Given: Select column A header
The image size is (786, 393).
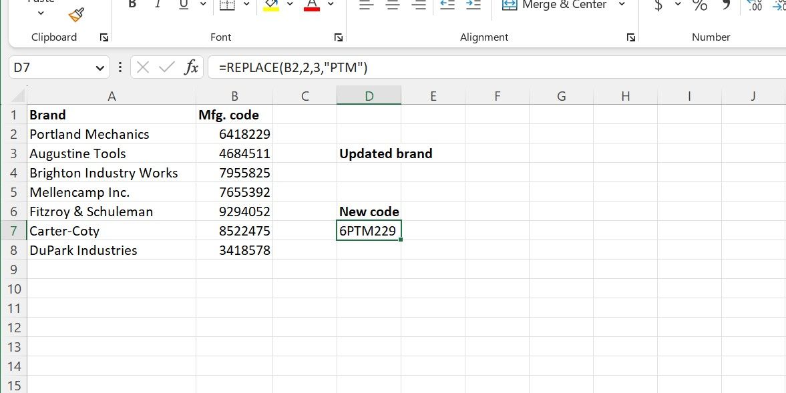Looking at the screenshot, I should [112, 96].
